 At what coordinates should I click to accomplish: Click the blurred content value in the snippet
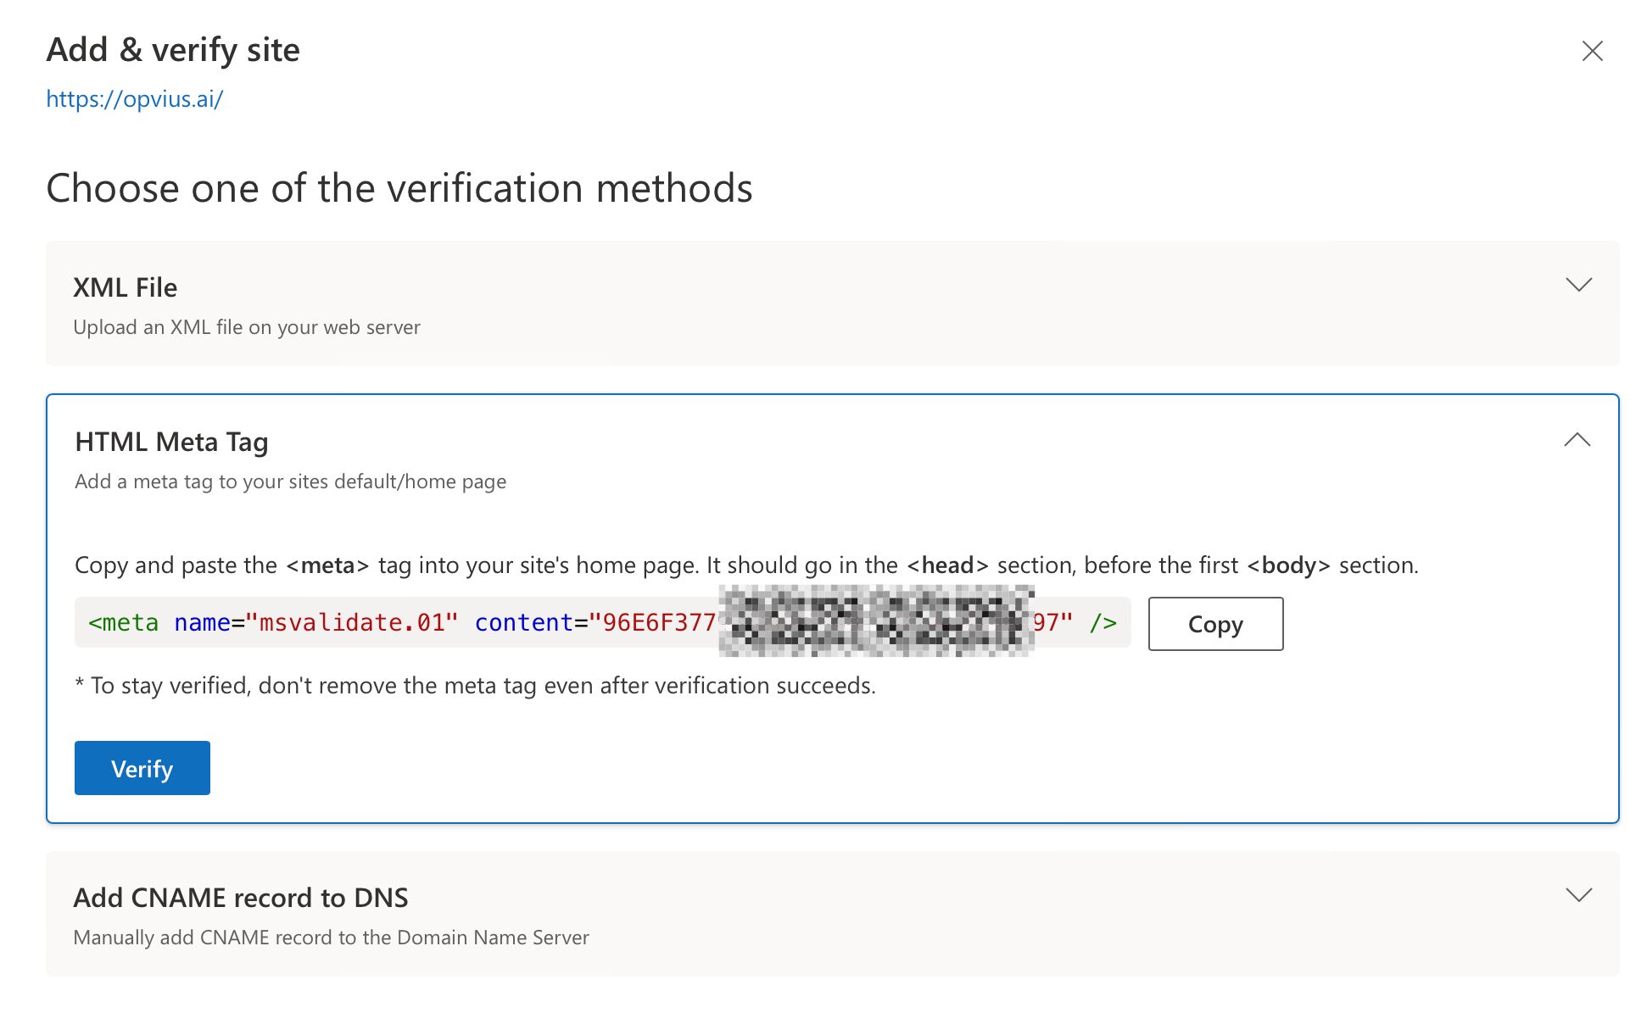coord(875,623)
